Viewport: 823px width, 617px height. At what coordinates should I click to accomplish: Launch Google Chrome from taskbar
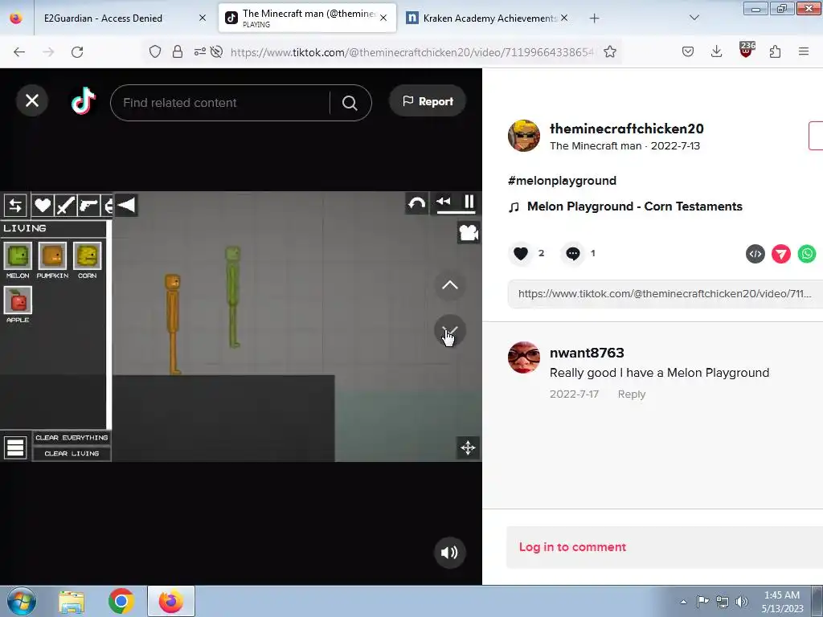[x=121, y=601]
